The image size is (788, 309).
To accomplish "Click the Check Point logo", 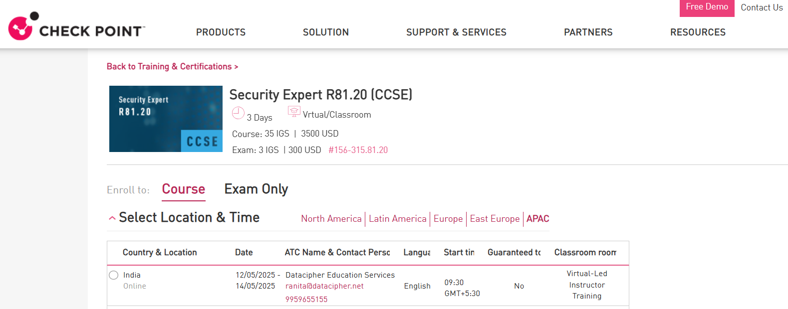I will (x=76, y=27).
